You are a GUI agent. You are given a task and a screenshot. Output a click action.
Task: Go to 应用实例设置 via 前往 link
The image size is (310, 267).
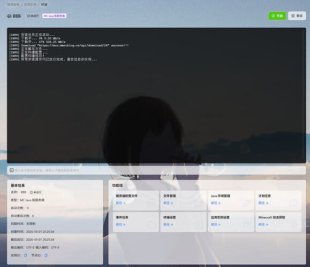point(216,224)
